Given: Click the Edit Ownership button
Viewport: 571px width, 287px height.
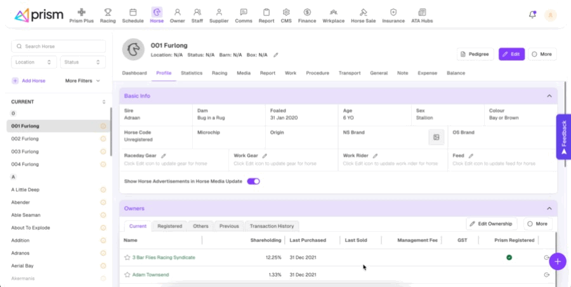Looking at the screenshot, I should 492,224.
